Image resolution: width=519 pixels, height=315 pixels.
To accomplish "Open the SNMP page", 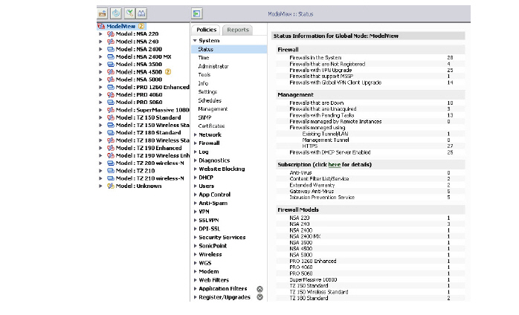I will tap(205, 117).
